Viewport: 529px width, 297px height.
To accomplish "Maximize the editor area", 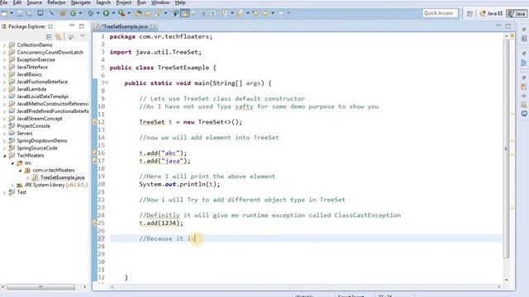I will click(x=508, y=26).
